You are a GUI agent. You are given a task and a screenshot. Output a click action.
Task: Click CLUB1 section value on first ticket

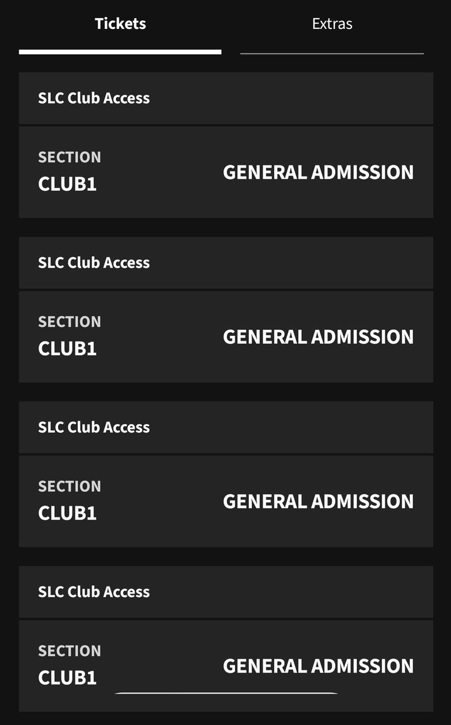tap(67, 184)
